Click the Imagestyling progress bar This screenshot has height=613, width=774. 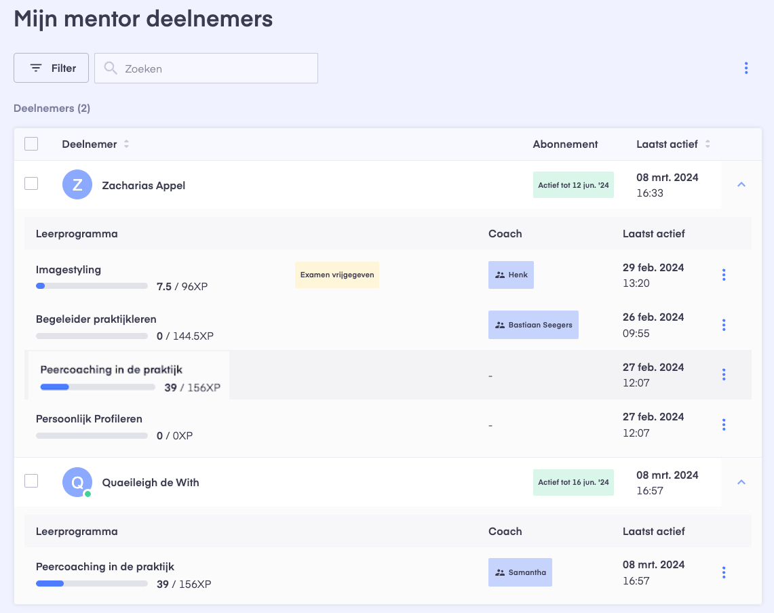click(92, 285)
